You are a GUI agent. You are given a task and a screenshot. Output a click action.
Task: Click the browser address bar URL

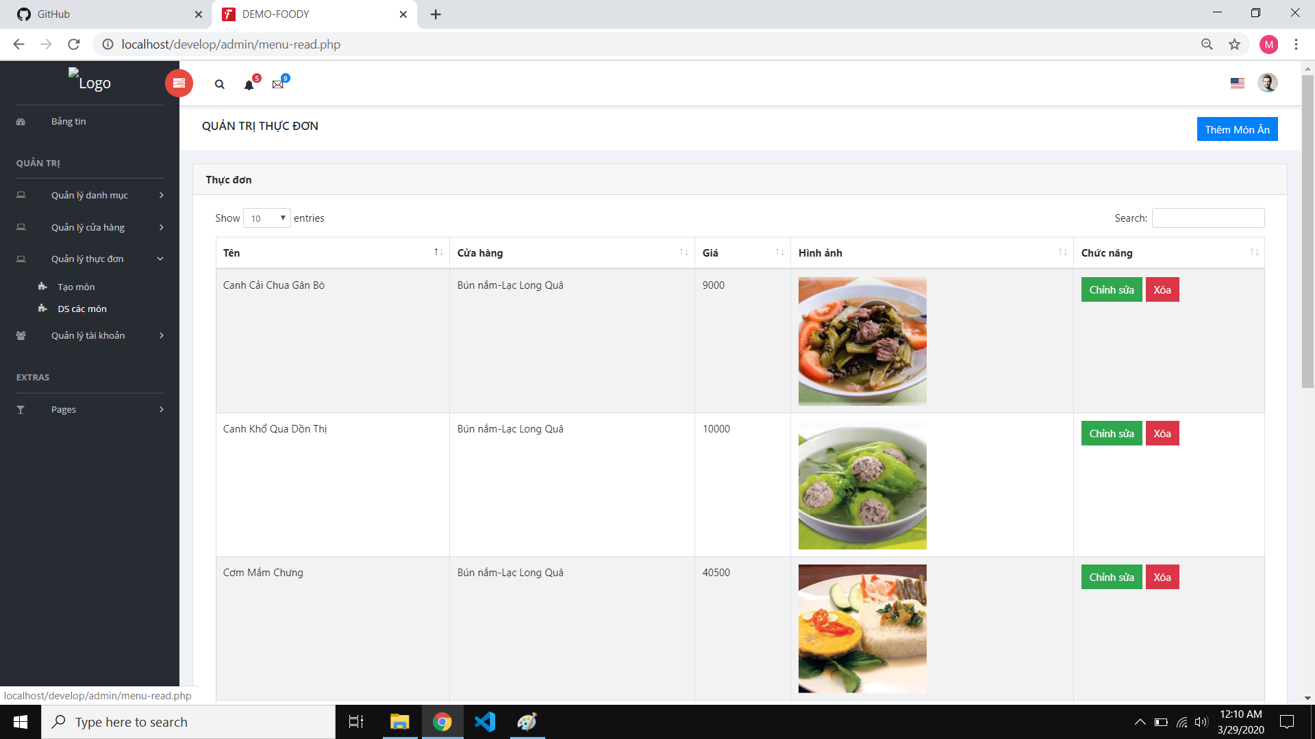pos(231,44)
